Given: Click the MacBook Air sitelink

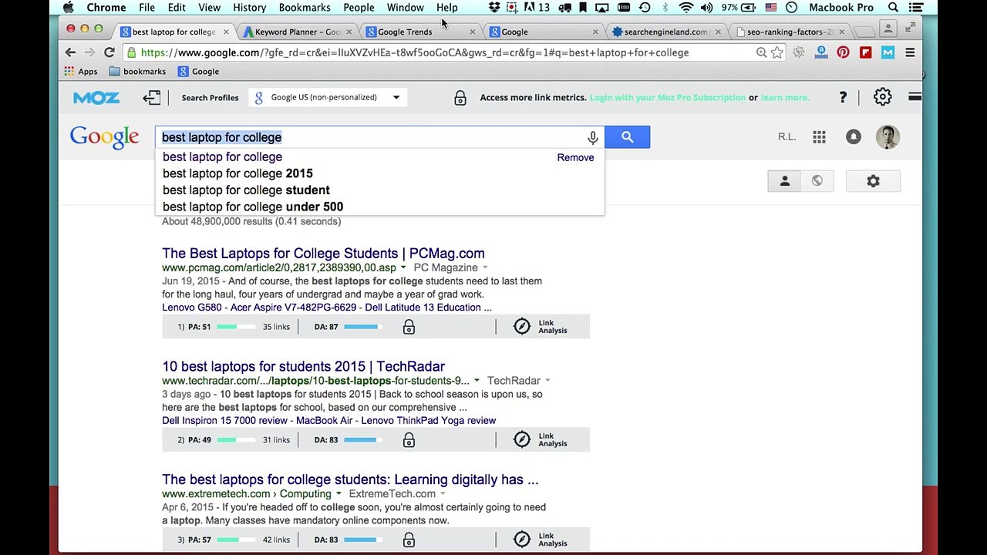Looking at the screenshot, I should (x=324, y=421).
